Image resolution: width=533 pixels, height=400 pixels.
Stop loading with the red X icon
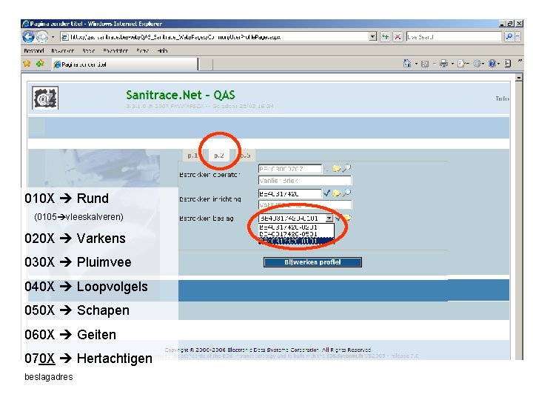(398, 37)
